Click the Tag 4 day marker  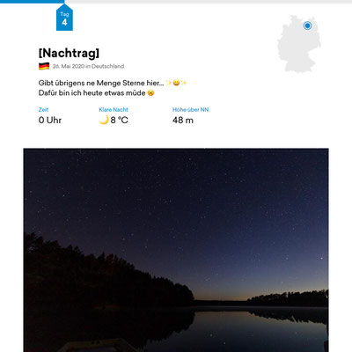tap(64, 18)
